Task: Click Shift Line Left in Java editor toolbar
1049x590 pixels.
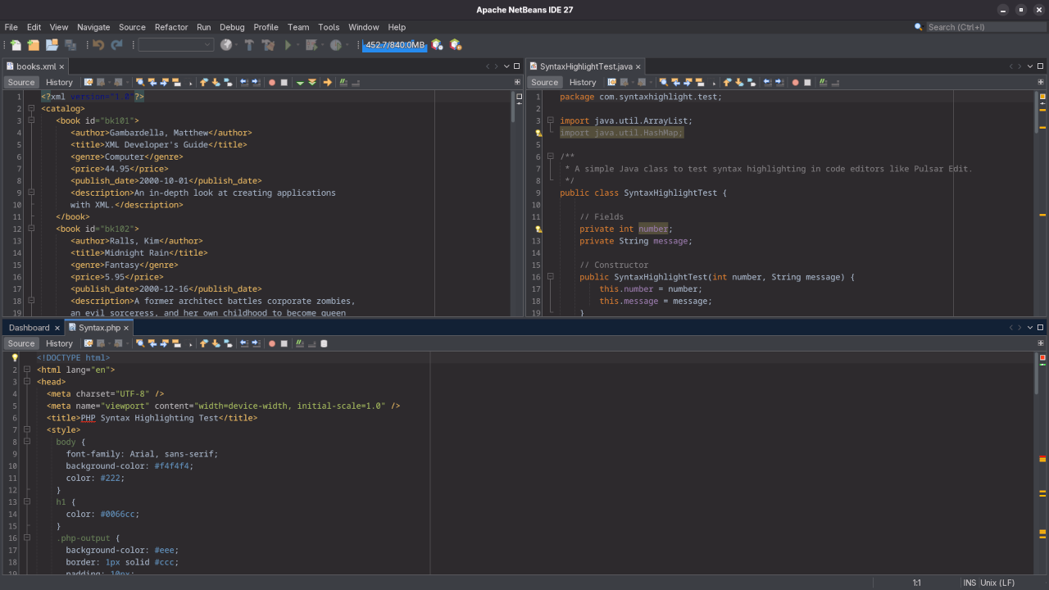Action: coord(768,82)
